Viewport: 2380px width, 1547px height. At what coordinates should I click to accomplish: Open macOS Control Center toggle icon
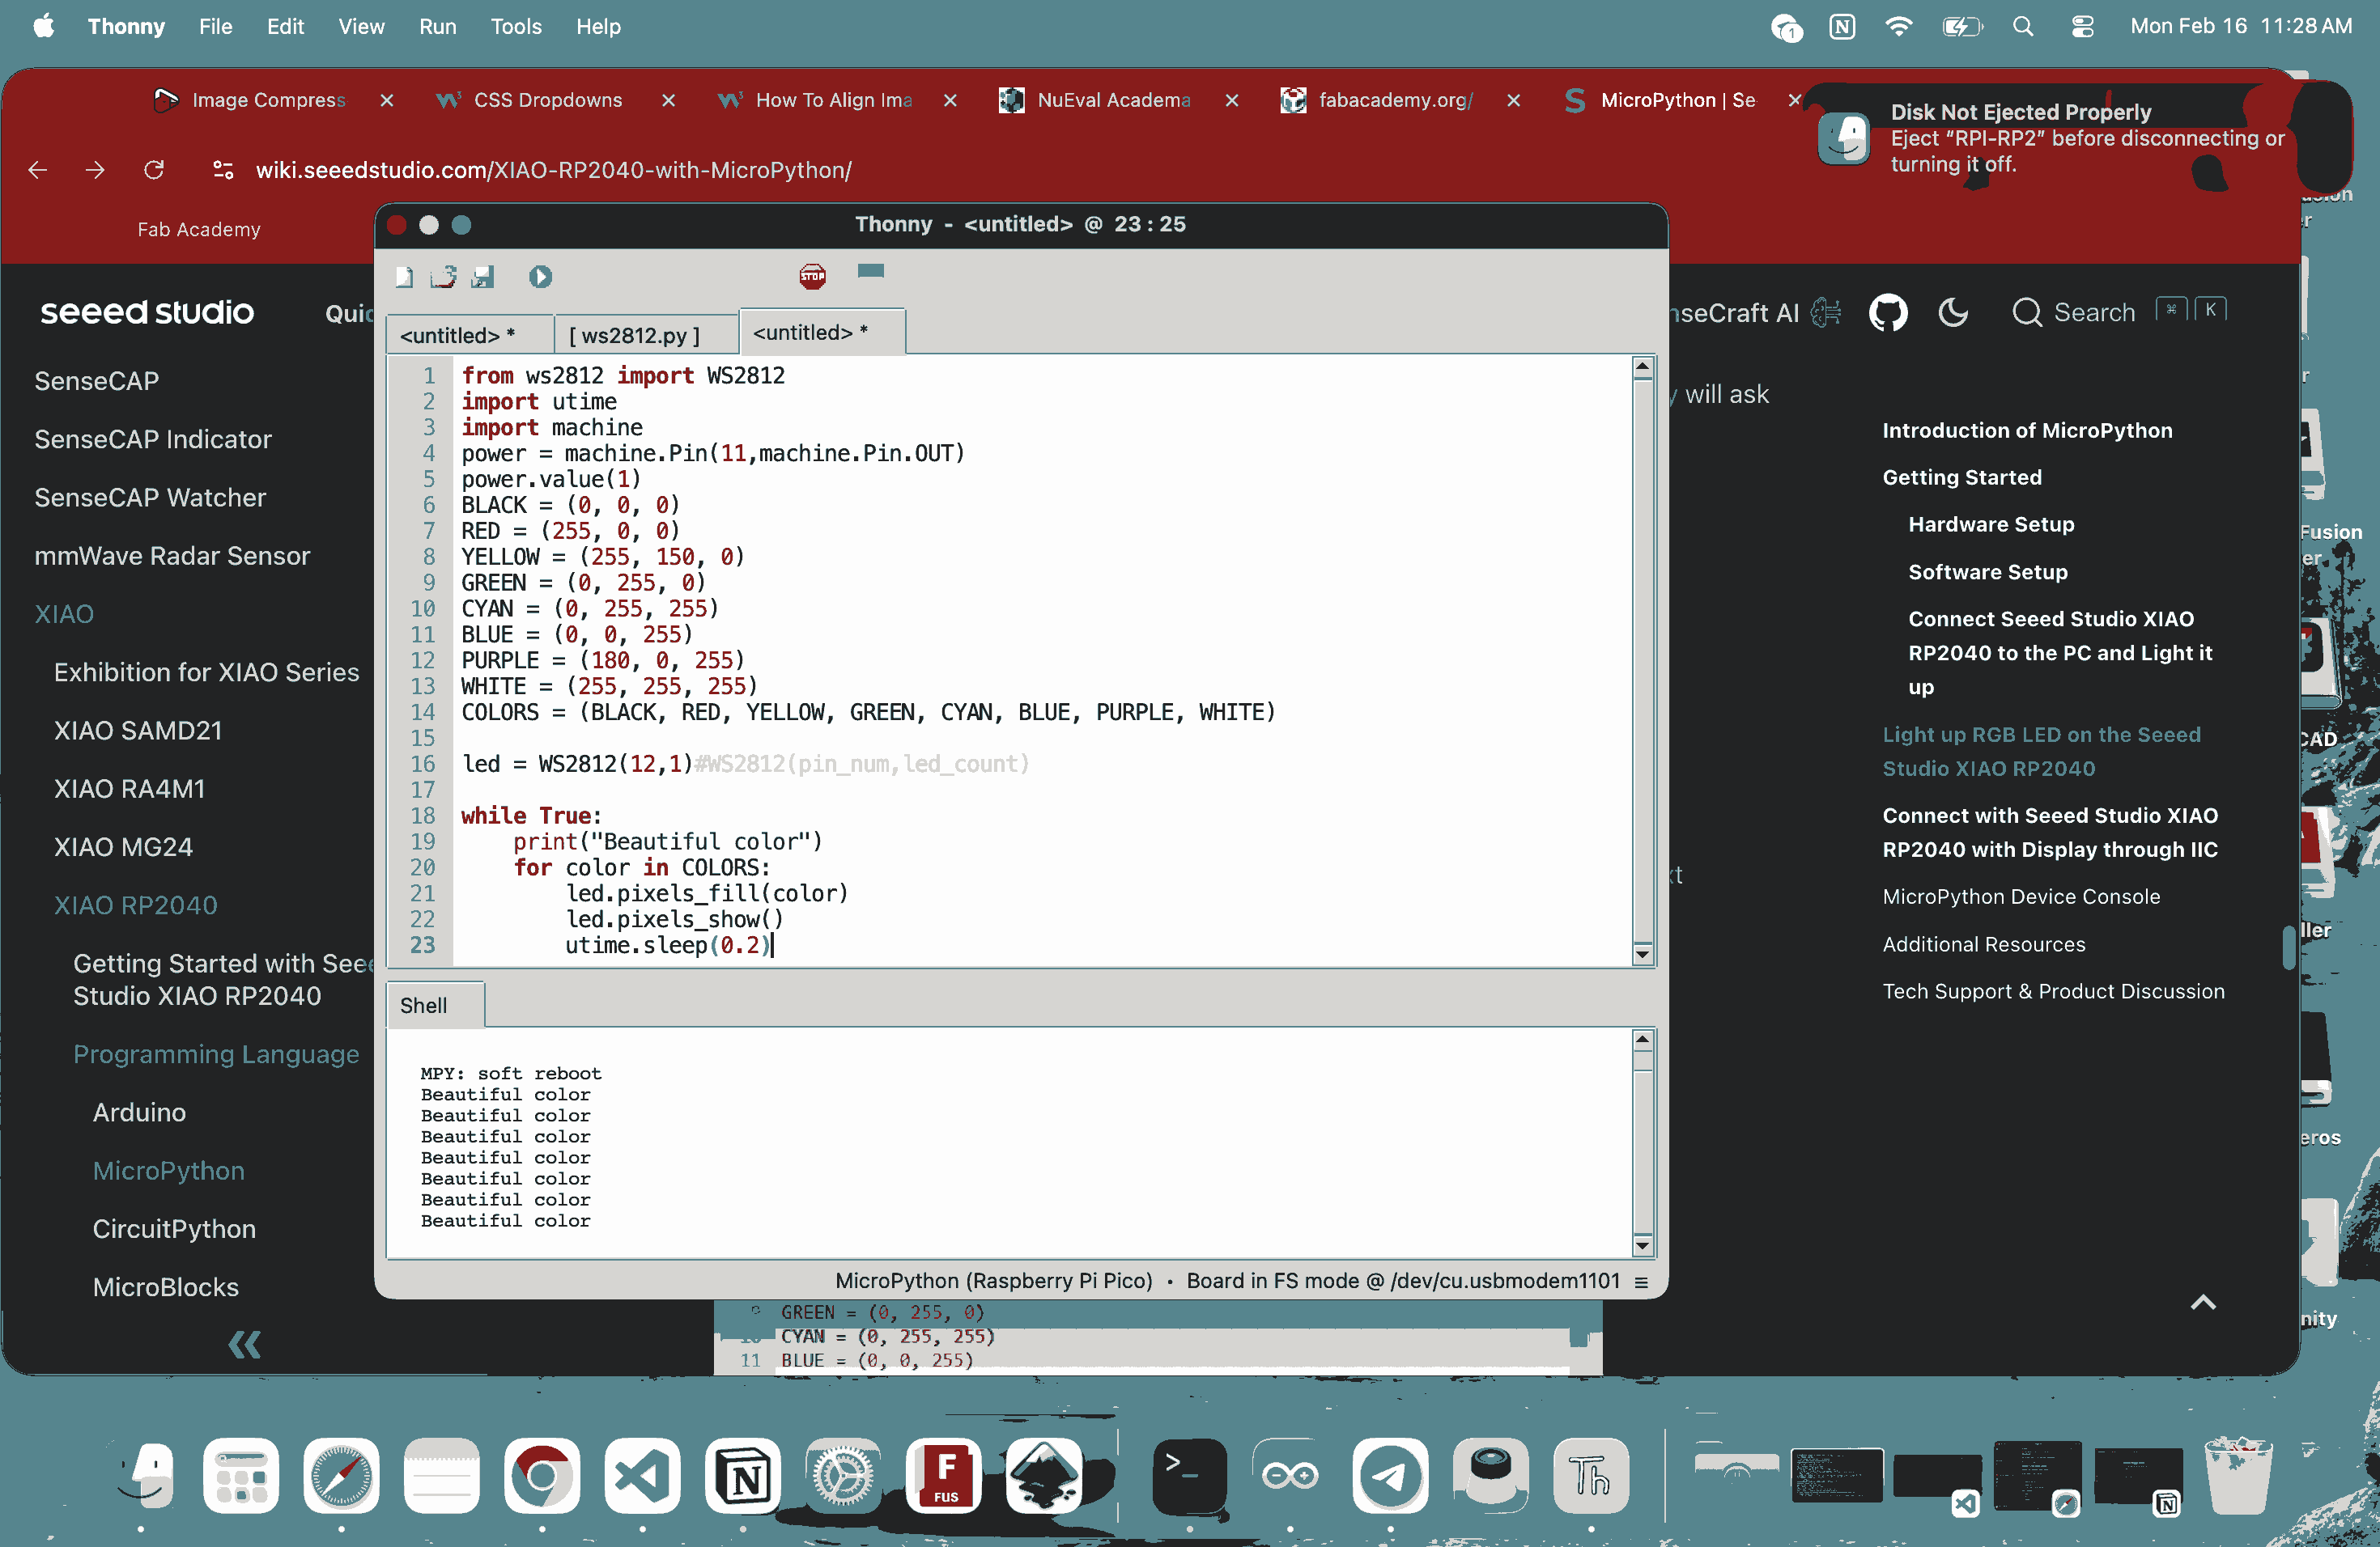2082,27
